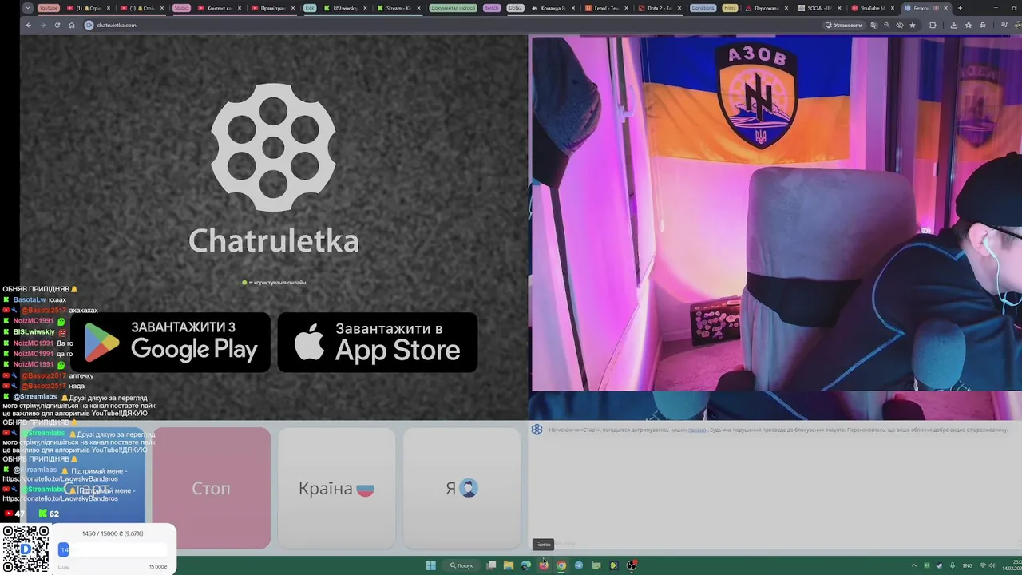Screen dimensions: 1022x575
Task: Open Task View on the taskbar
Action: pos(492,565)
